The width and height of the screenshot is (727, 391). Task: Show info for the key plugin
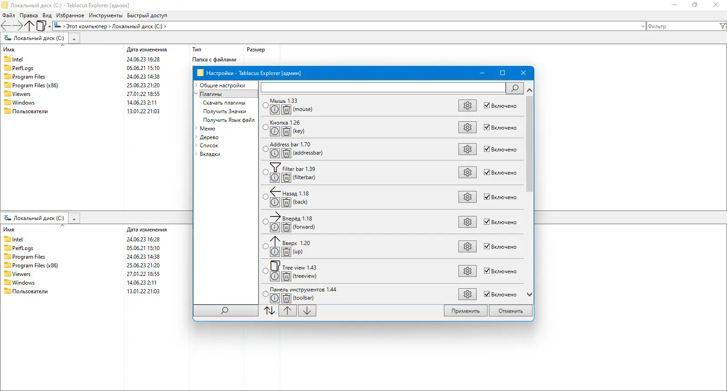(x=275, y=131)
